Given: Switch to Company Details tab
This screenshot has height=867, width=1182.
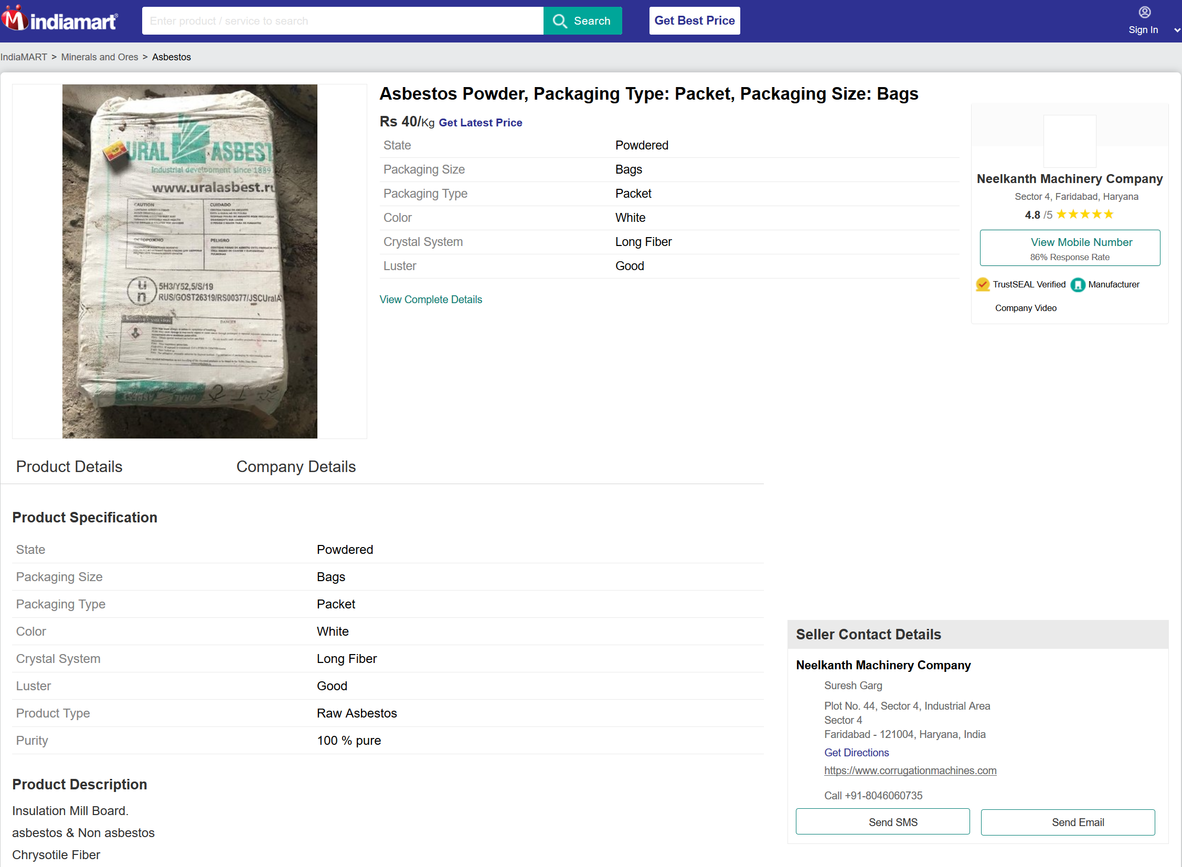Looking at the screenshot, I should 296,467.
